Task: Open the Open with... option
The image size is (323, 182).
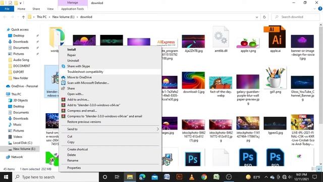Action: [x=75, y=94]
